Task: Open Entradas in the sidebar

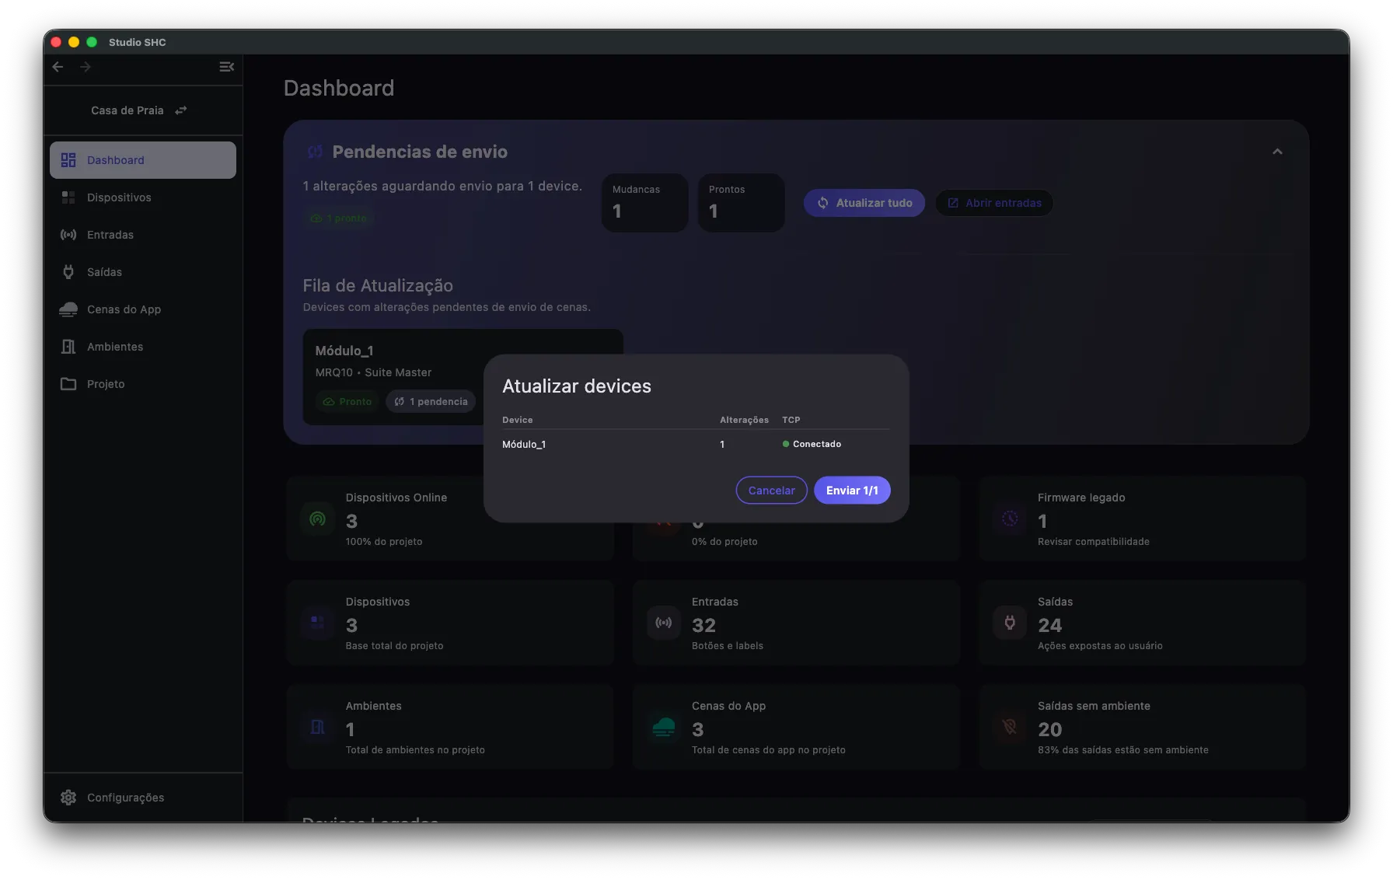Action: (x=143, y=235)
